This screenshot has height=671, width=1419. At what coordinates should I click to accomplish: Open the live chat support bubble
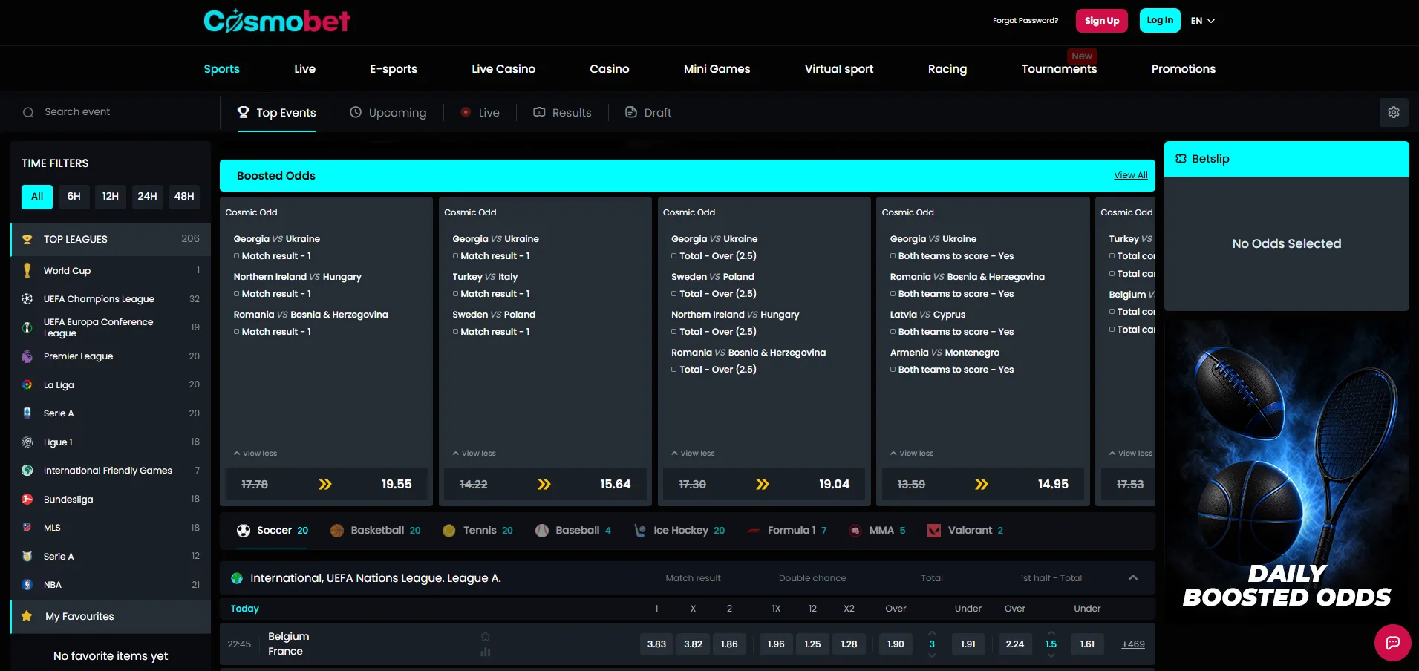click(x=1393, y=642)
